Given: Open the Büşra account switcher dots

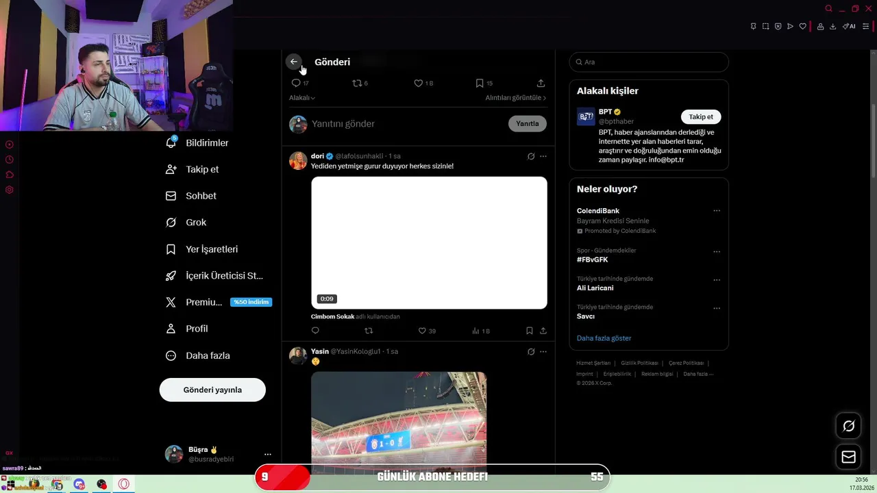Looking at the screenshot, I should [x=268, y=454].
